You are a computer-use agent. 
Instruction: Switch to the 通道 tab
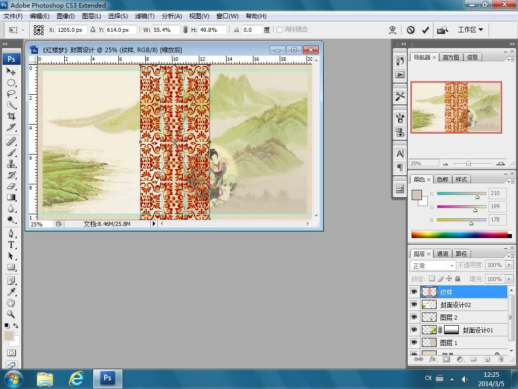click(x=442, y=254)
